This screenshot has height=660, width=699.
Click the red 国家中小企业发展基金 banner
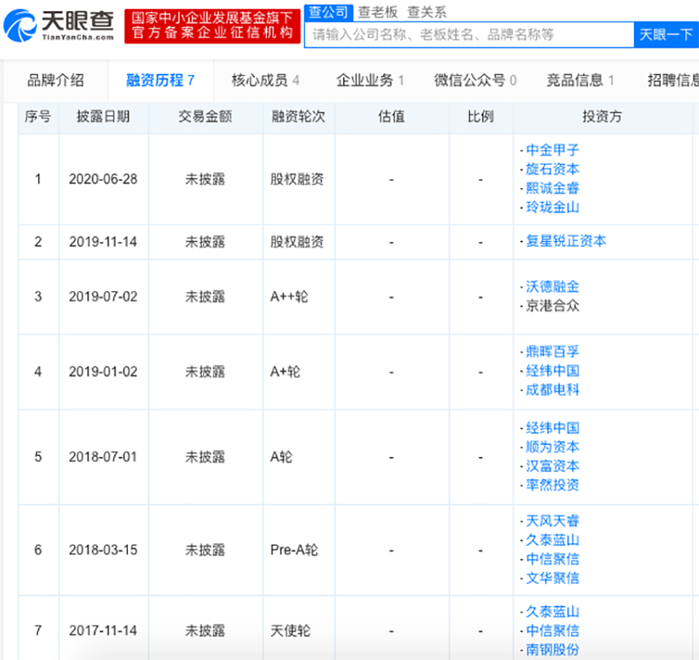pos(212,26)
